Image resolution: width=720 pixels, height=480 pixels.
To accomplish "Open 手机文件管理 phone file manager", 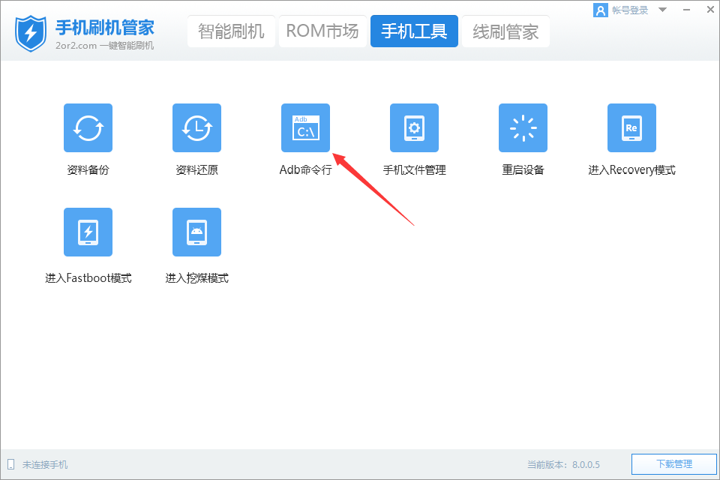I will click(x=414, y=128).
